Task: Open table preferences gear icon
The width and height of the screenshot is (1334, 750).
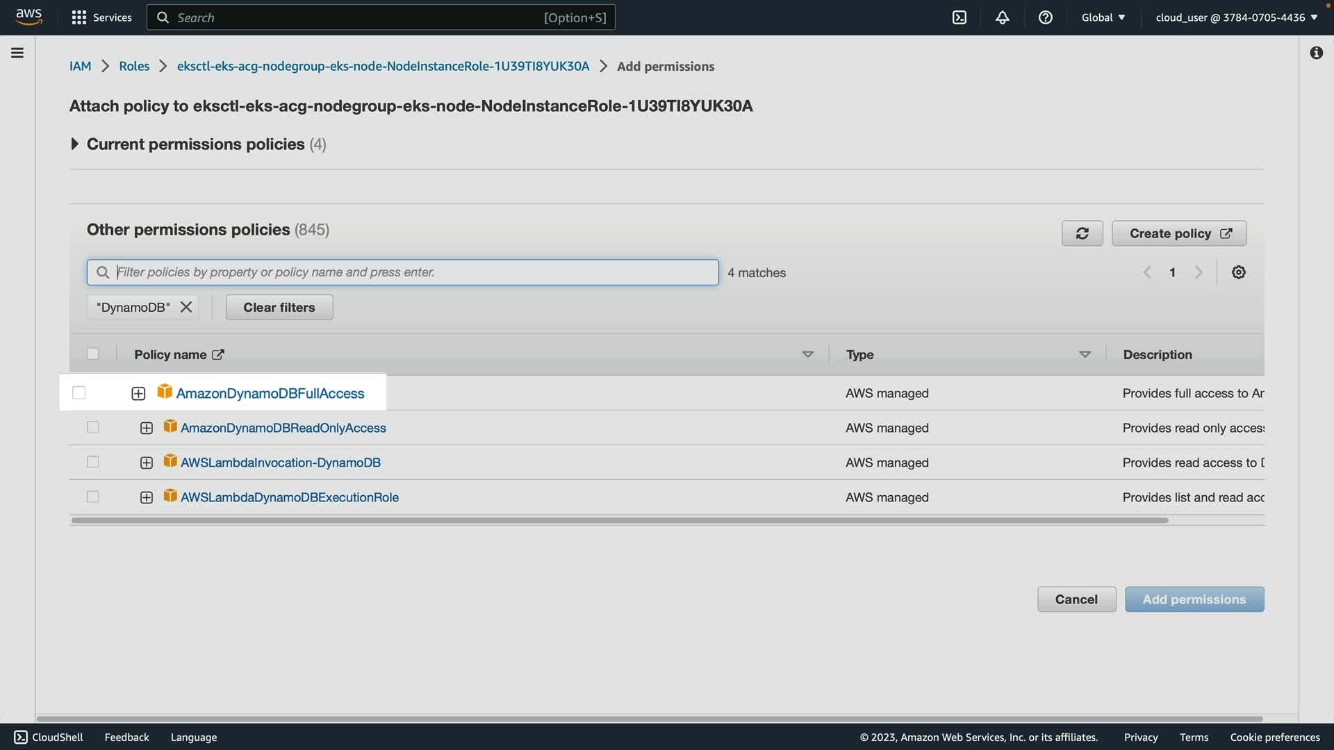Action: pos(1238,272)
